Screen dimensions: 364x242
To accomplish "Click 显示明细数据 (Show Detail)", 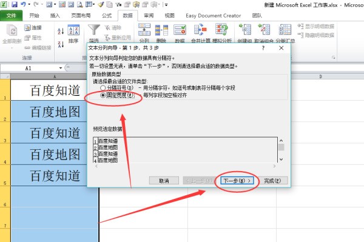I will point(316,26).
